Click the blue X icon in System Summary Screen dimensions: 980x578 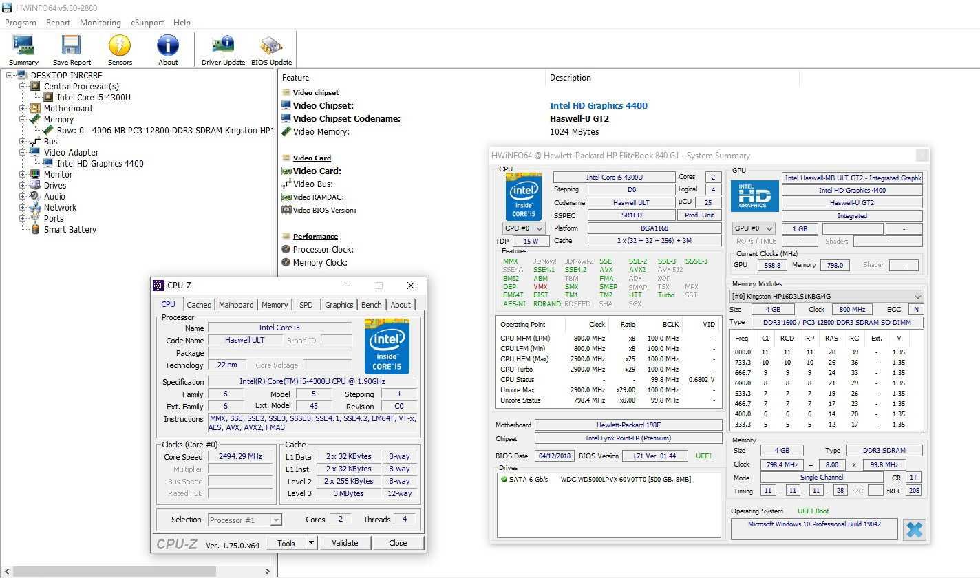pyautogui.click(x=914, y=530)
